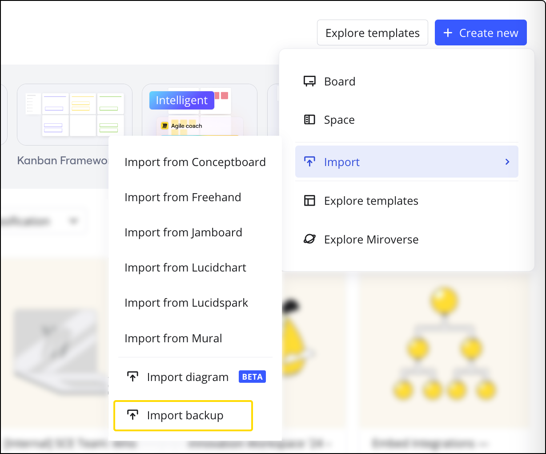Expand the Import submenu chevron

507,162
